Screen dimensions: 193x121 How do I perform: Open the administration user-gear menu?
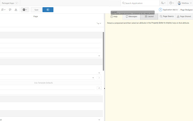[x=163, y=3]
